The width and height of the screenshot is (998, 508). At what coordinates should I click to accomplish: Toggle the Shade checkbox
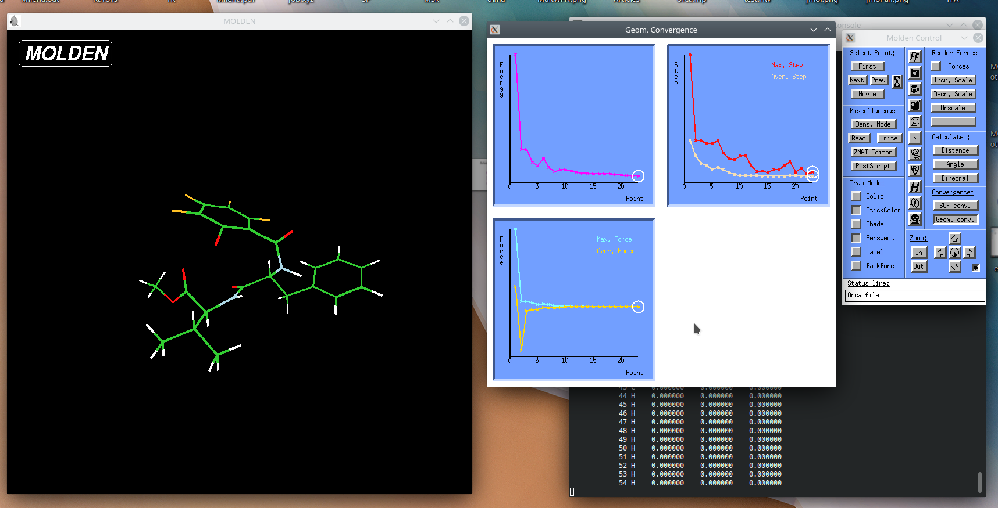pyautogui.click(x=856, y=224)
